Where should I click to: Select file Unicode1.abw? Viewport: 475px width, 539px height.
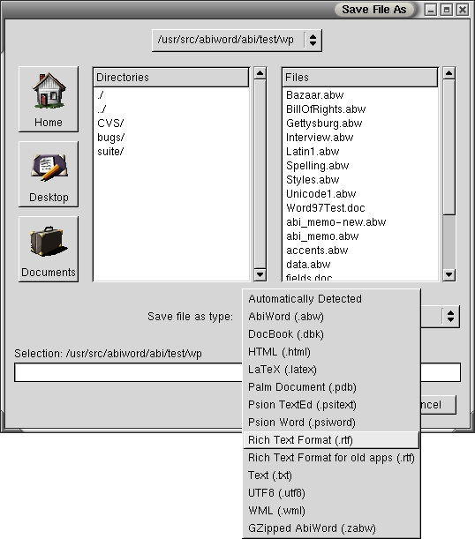pos(359,193)
